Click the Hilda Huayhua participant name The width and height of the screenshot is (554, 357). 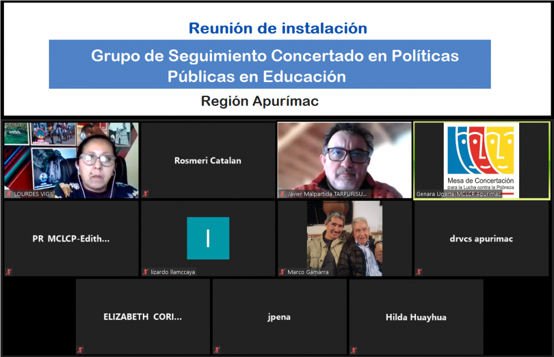pos(416,317)
